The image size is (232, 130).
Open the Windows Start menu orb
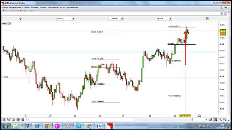coord(5,126)
